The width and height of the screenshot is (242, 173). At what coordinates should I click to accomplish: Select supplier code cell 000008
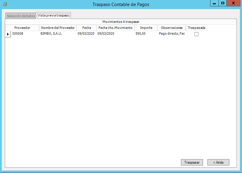[25, 34]
